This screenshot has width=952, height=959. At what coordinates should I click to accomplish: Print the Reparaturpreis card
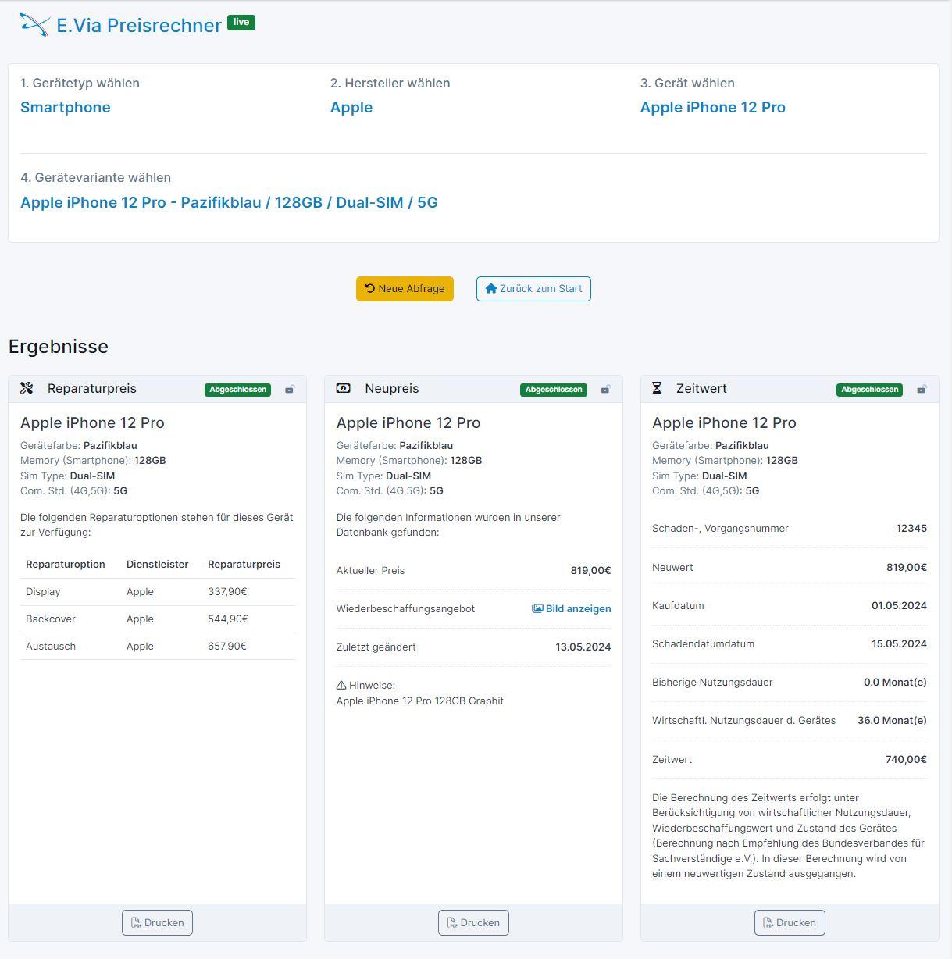pyautogui.click(x=157, y=922)
